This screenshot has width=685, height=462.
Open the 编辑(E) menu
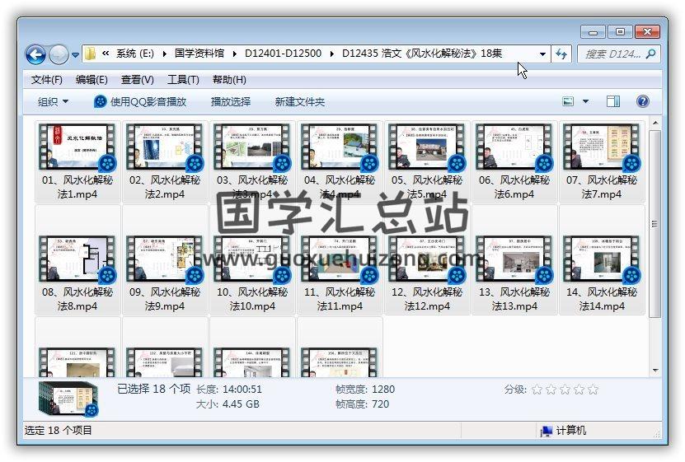[x=91, y=79]
